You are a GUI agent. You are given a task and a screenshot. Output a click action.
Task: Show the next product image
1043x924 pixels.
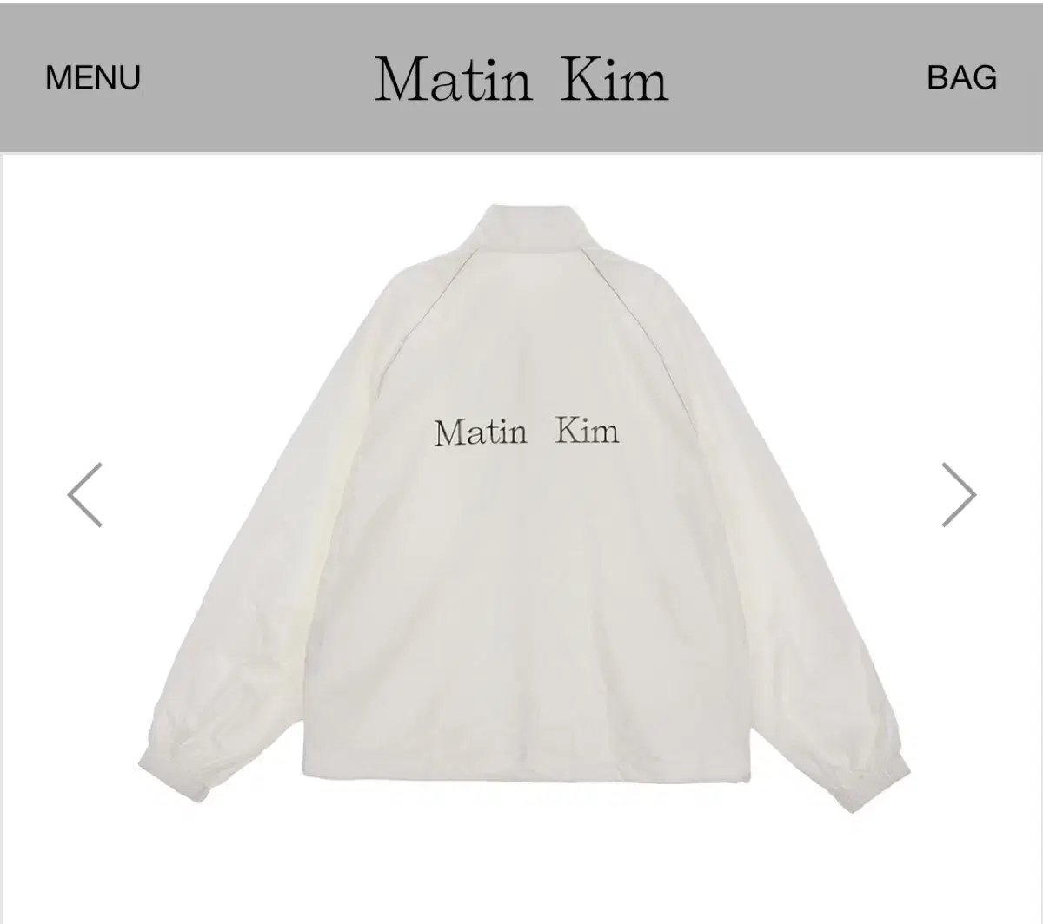click(x=959, y=494)
